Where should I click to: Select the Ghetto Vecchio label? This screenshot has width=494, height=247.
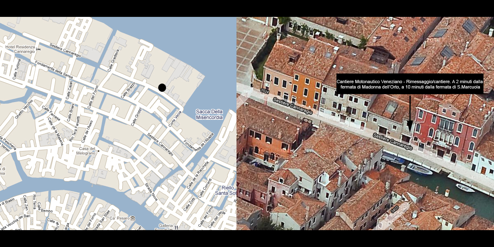tap(24, 110)
